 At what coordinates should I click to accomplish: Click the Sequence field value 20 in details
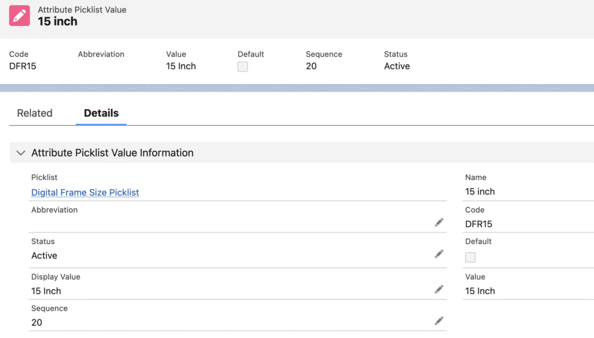point(37,322)
